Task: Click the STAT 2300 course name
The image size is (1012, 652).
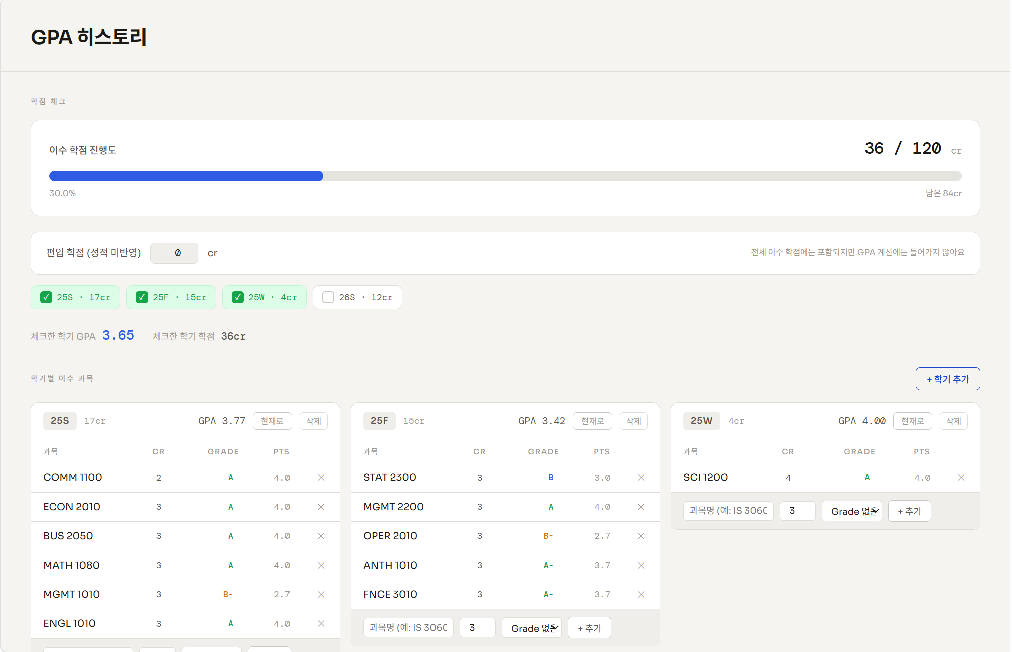Action: coord(390,477)
